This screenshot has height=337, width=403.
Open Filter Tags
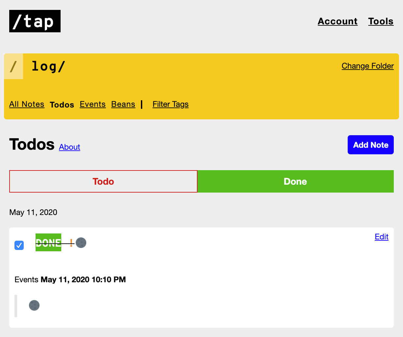171,104
